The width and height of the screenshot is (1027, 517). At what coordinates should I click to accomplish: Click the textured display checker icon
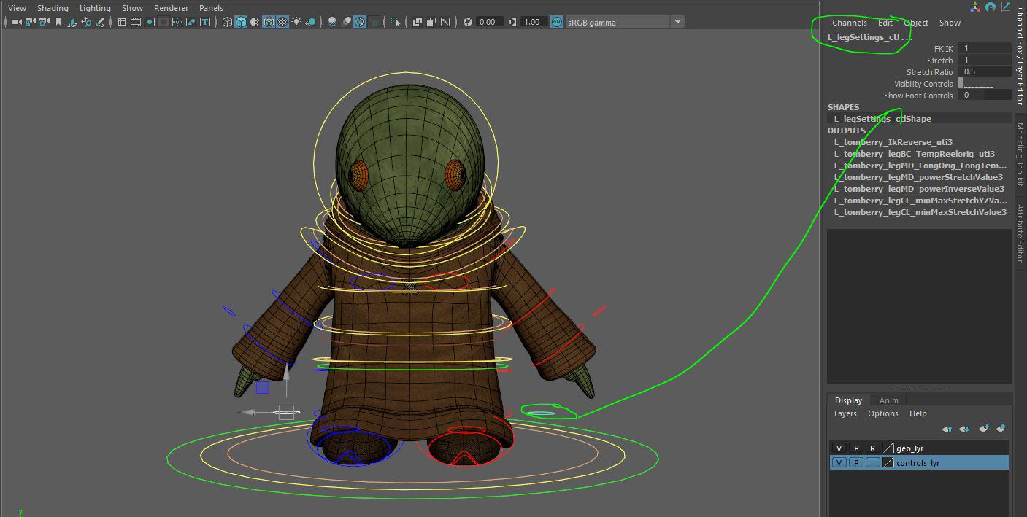(282, 22)
